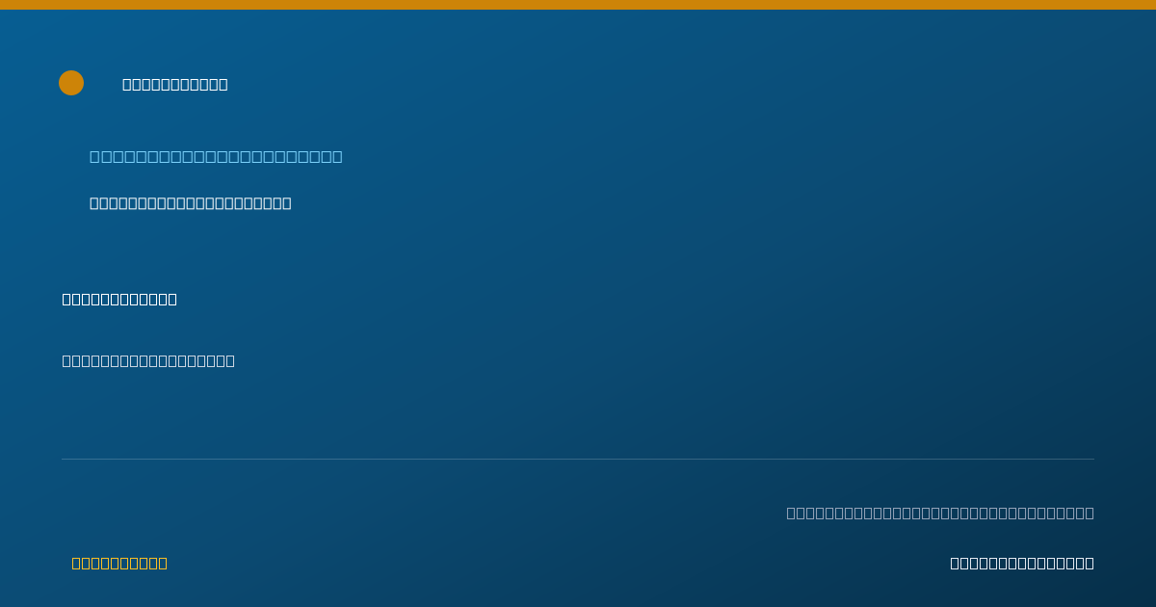Select the bold white text line mid-left

[x=119, y=299]
